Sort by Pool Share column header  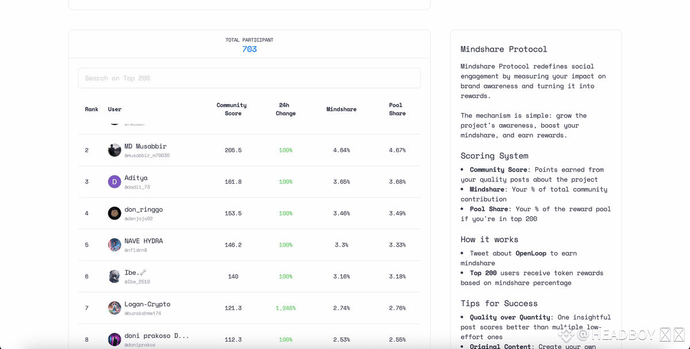[397, 109]
